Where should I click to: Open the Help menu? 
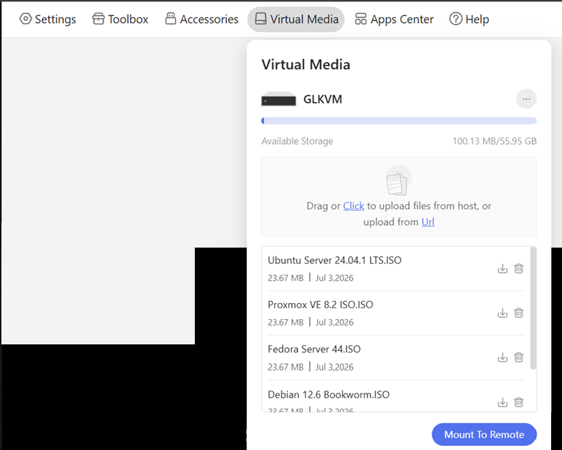[x=469, y=19]
